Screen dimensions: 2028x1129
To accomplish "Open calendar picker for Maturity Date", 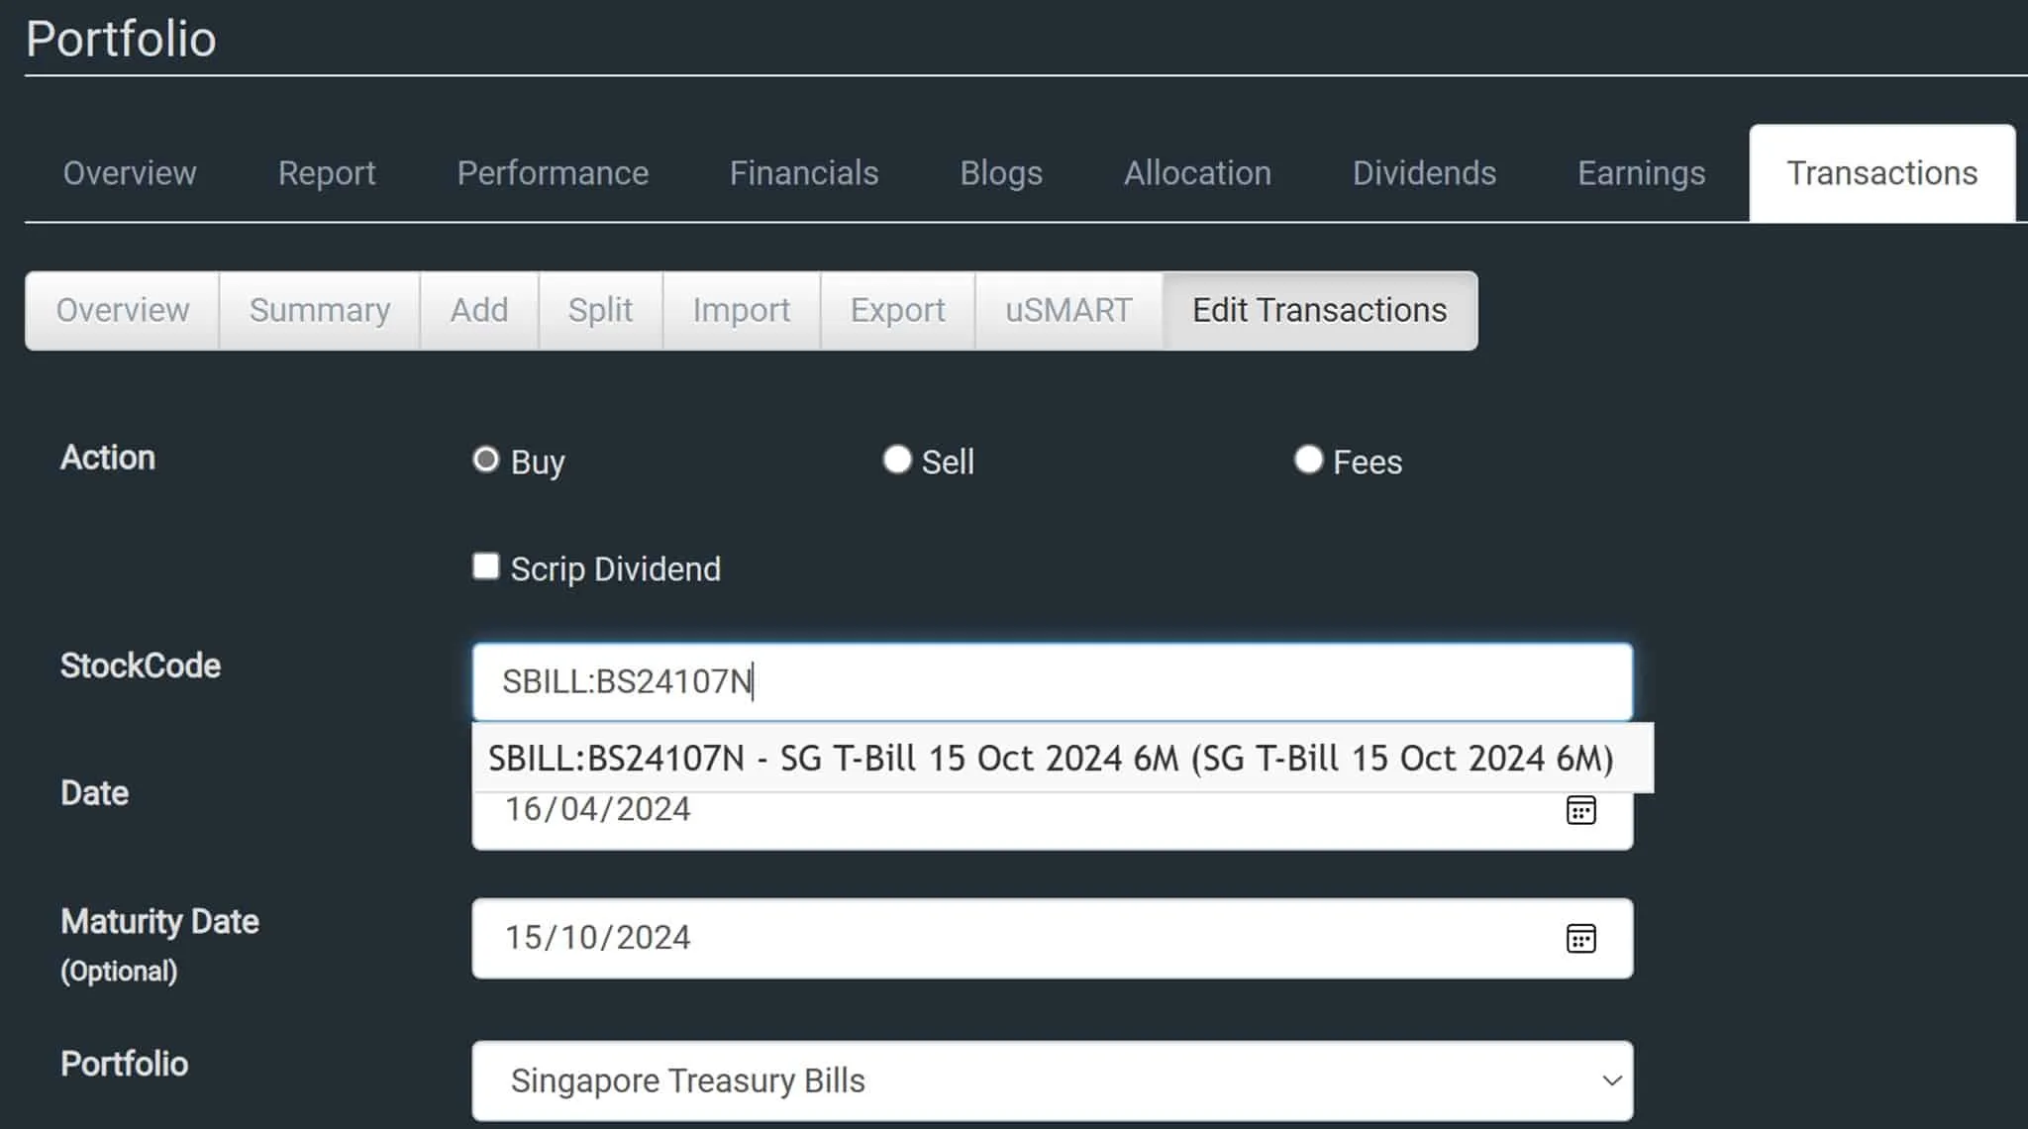I will (x=1580, y=938).
